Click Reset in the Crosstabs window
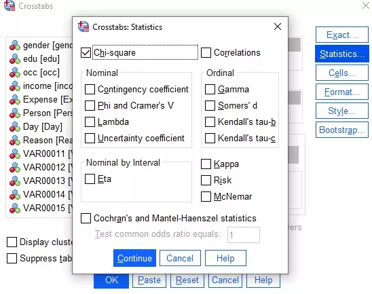The image size is (372, 294). pyautogui.click(x=187, y=280)
